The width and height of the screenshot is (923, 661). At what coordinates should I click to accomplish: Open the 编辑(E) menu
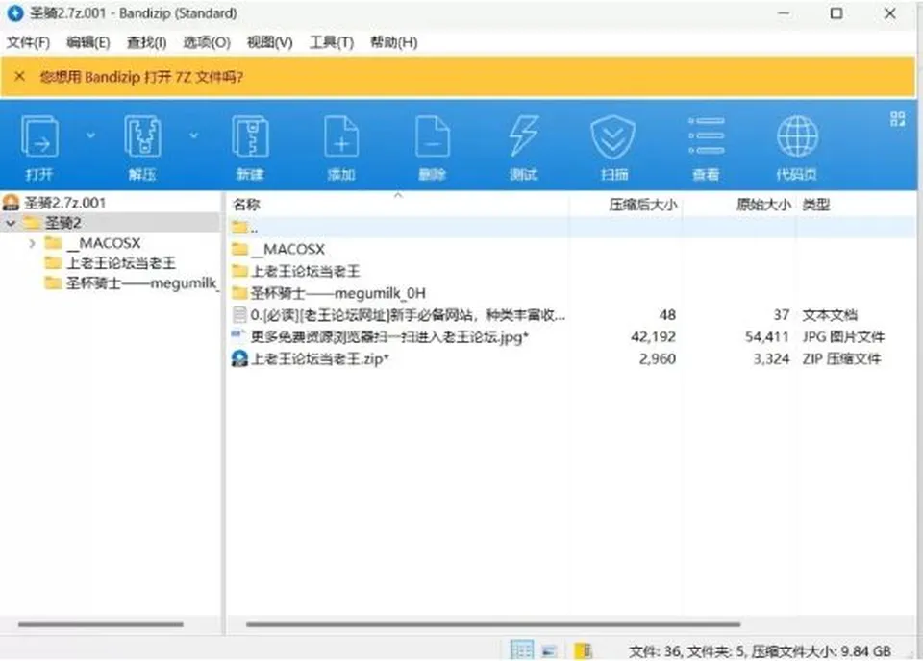point(88,42)
